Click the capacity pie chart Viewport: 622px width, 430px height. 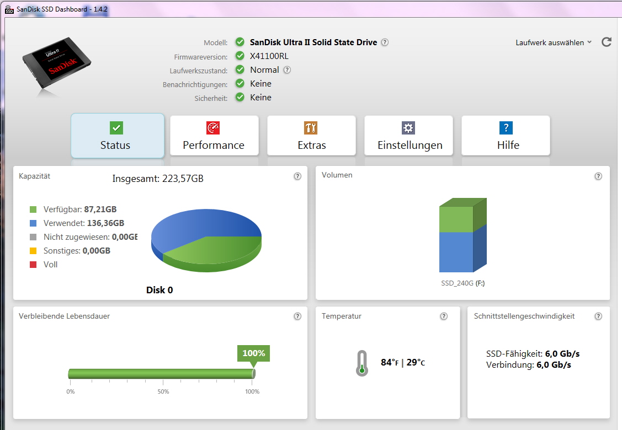coord(206,240)
